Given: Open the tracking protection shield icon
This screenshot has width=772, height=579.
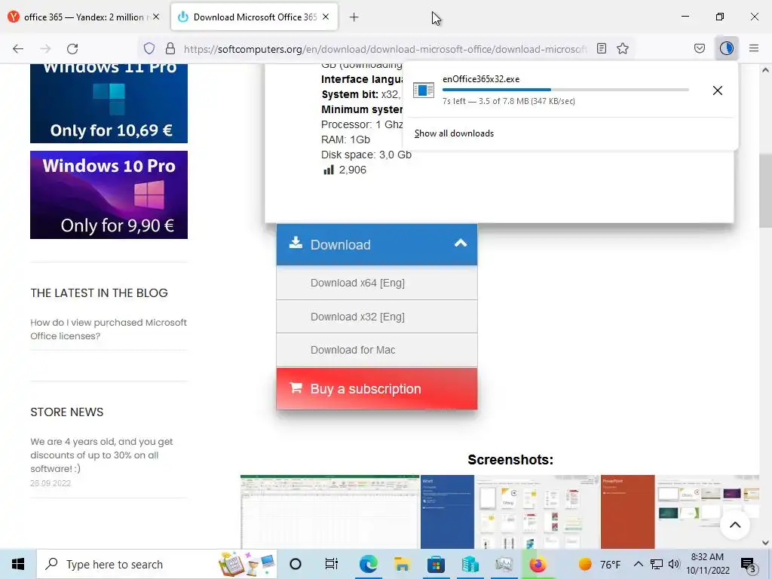Looking at the screenshot, I should click(149, 48).
